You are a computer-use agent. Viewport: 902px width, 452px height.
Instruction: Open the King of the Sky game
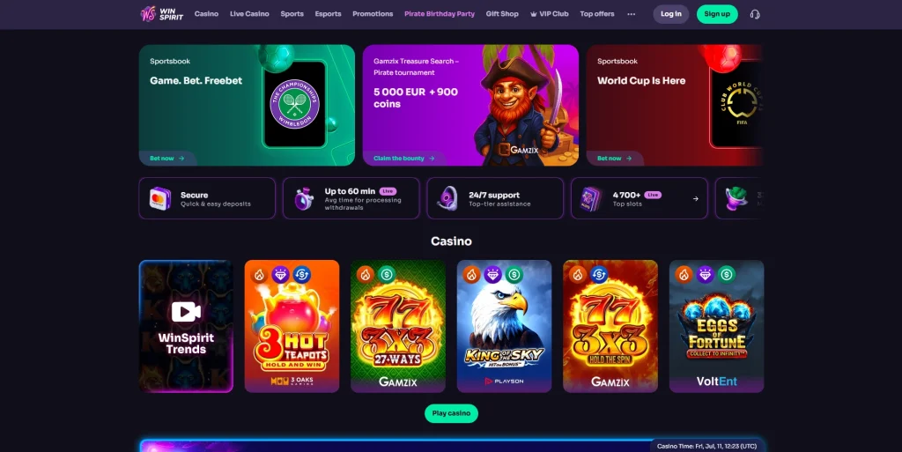[x=504, y=326]
